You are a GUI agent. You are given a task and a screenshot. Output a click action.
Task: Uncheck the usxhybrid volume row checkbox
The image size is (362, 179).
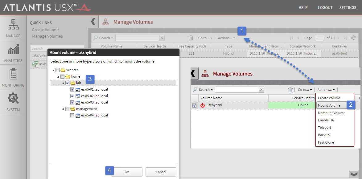pyautogui.click(x=194, y=105)
